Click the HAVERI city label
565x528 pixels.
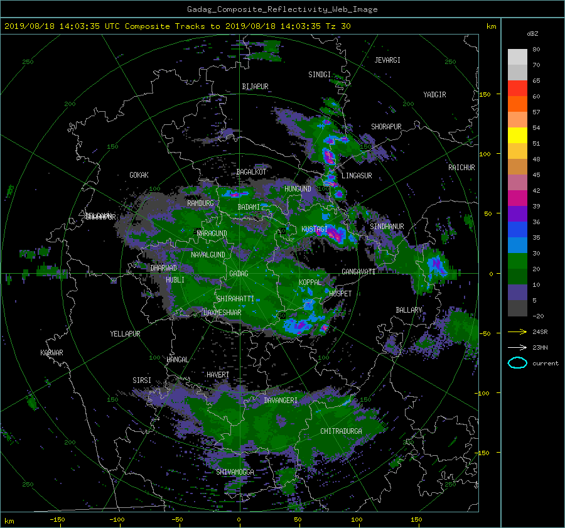pos(218,375)
